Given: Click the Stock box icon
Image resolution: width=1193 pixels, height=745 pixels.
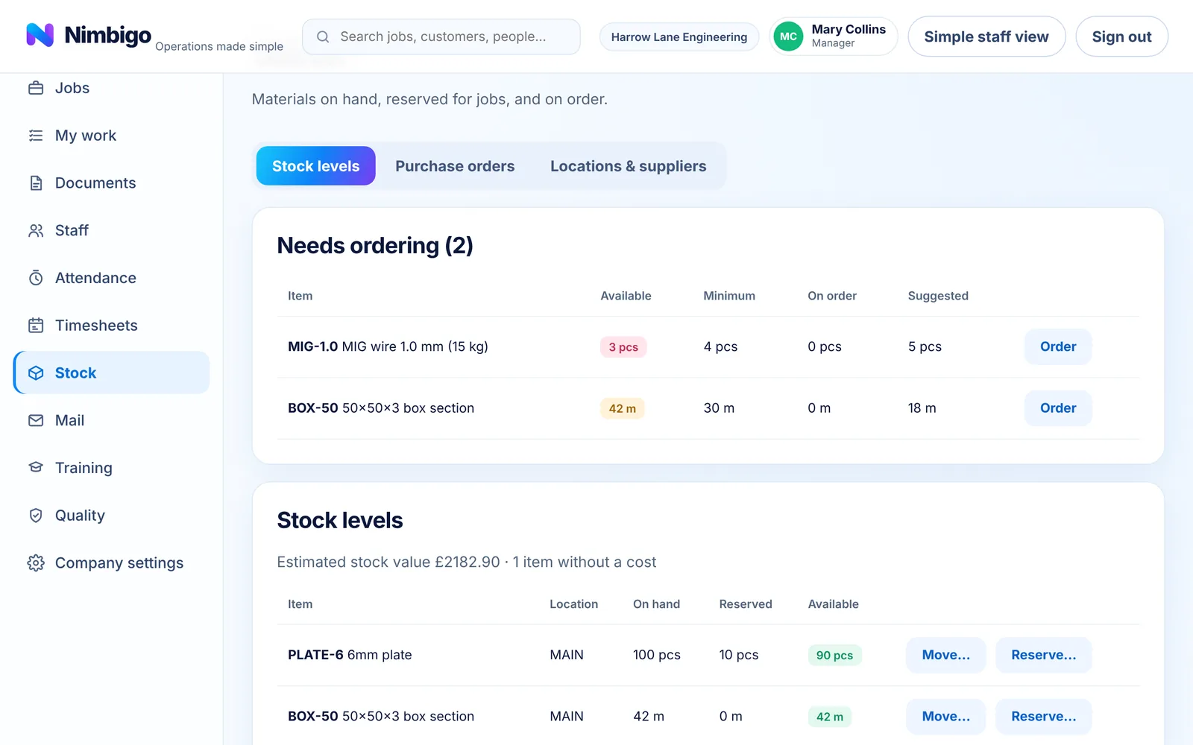Looking at the screenshot, I should pyautogui.click(x=36, y=373).
